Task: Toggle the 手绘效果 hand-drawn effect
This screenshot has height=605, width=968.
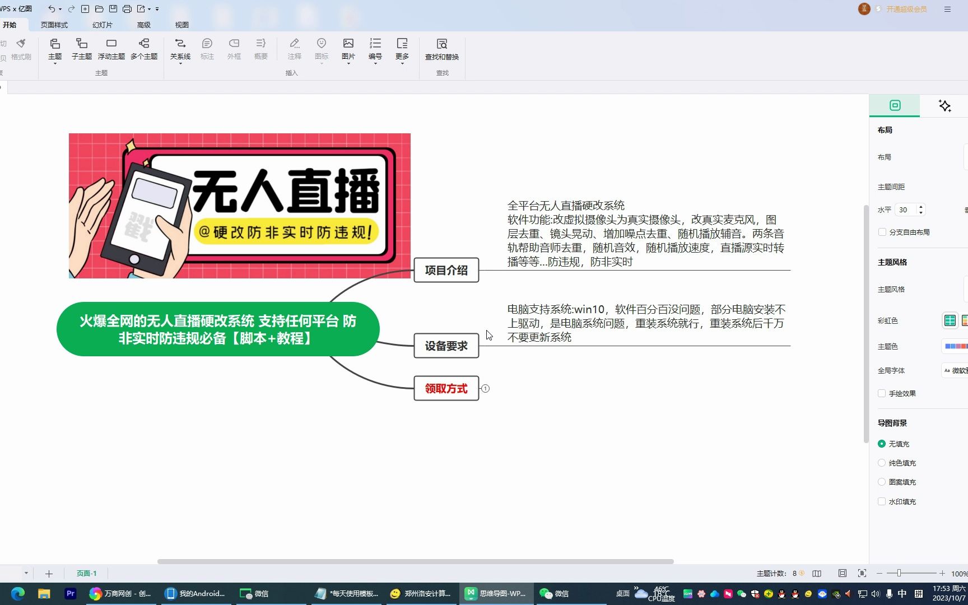Action: click(x=882, y=393)
